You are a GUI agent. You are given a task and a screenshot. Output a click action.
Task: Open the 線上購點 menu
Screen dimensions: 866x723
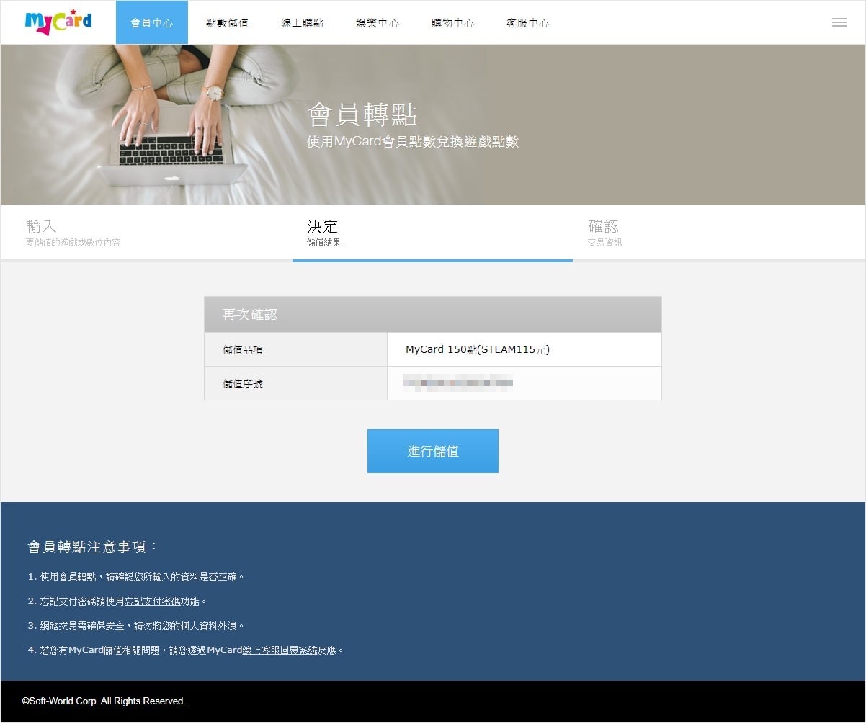(x=303, y=22)
